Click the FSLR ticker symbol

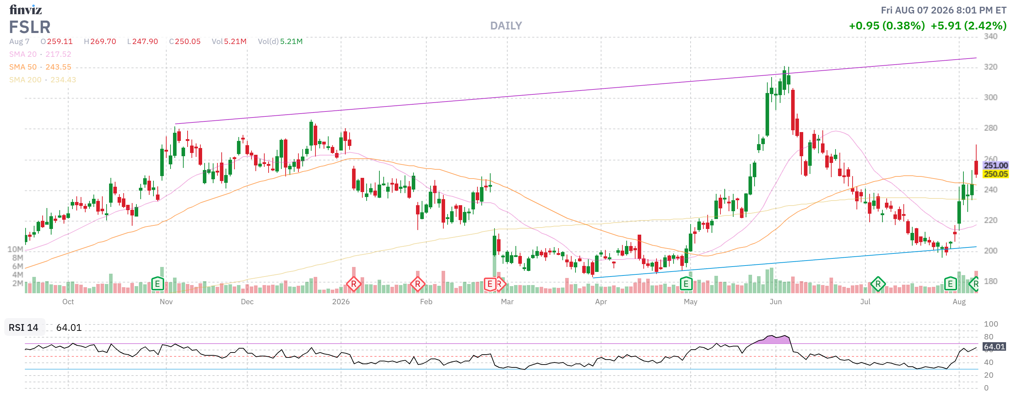tap(29, 27)
